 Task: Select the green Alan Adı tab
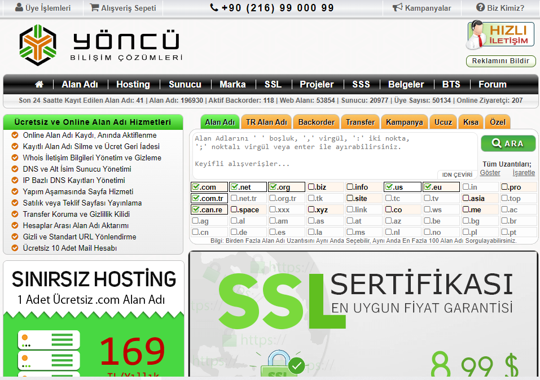tap(219, 122)
